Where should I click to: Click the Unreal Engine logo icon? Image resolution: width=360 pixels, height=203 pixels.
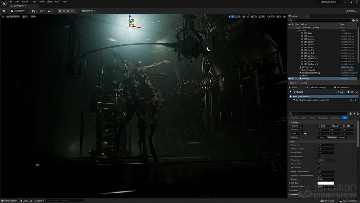pos(4,4)
